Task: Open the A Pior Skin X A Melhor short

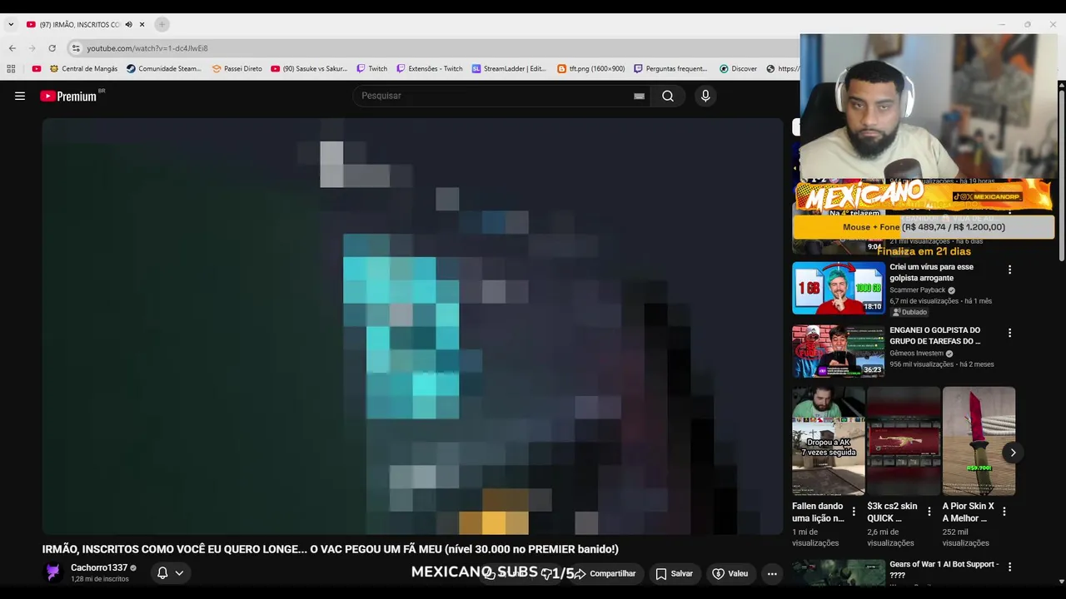Action: [x=979, y=441]
